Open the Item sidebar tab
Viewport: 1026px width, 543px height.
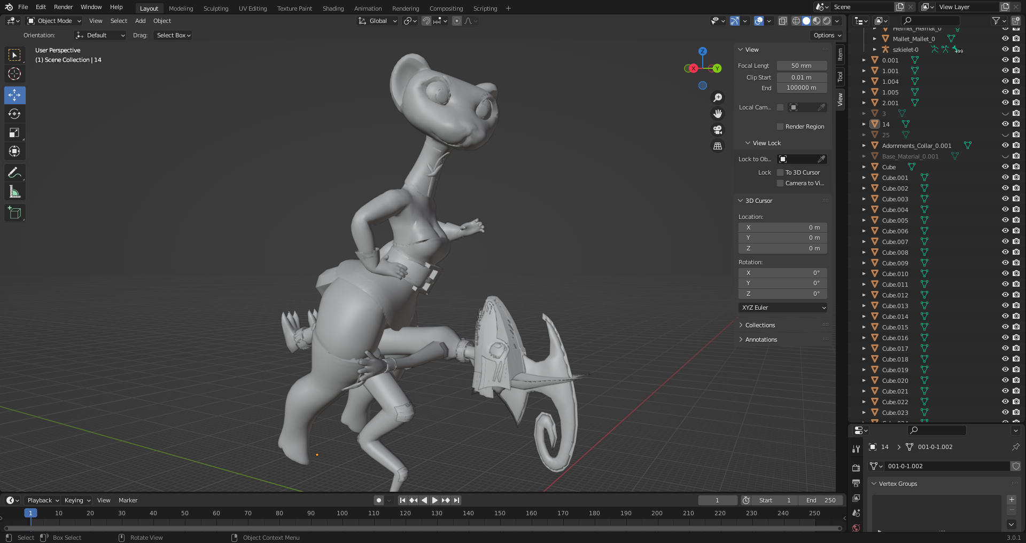point(840,54)
